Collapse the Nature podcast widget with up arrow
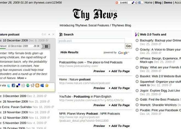 [49, 34]
